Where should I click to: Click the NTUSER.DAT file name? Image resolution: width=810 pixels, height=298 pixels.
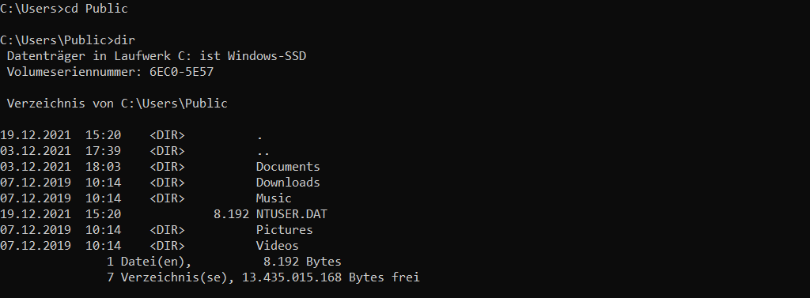point(291,213)
